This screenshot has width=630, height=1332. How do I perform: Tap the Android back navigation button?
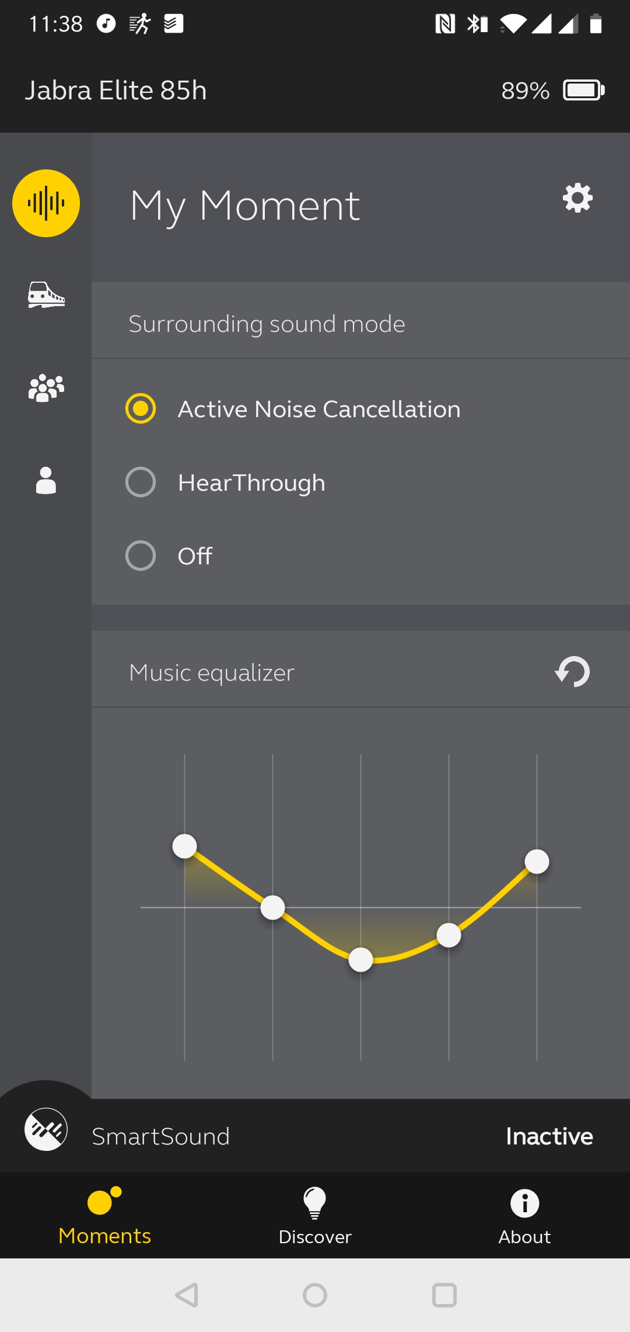click(187, 1295)
